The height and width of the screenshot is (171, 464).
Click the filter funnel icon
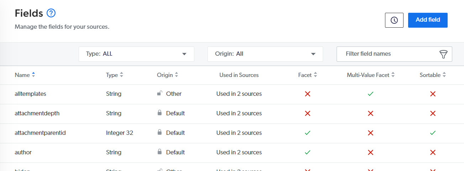pos(443,54)
